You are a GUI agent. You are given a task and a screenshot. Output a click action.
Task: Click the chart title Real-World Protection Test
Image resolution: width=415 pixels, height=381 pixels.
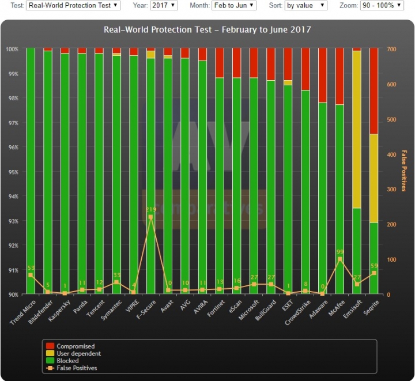[x=207, y=29]
